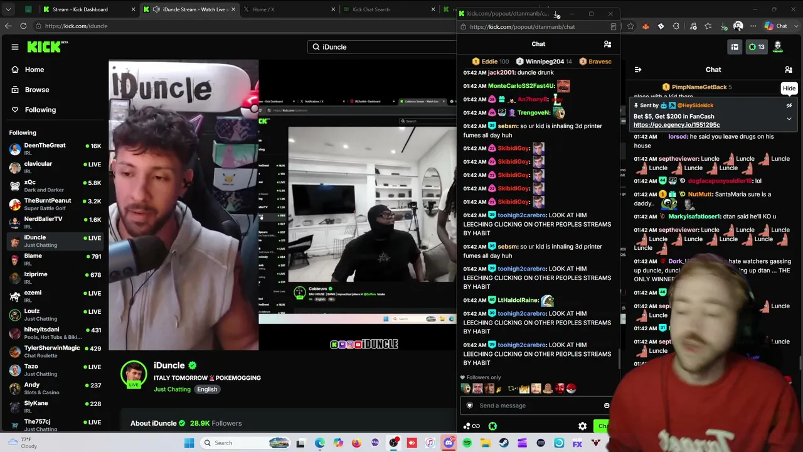Expand the pinned message chevron
This screenshot has width=803, height=452.
(x=789, y=119)
